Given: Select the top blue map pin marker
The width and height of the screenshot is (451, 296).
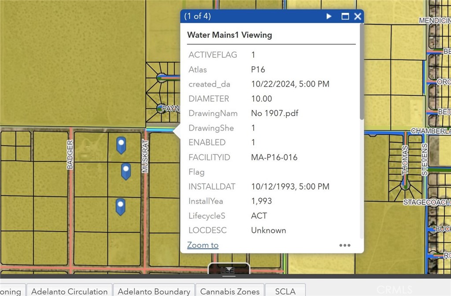Looking at the screenshot, I should (x=121, y=145).
